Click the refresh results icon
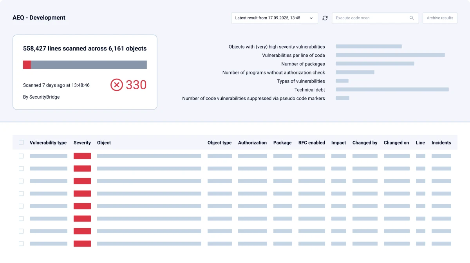470x263 pixels. [325, 18]
